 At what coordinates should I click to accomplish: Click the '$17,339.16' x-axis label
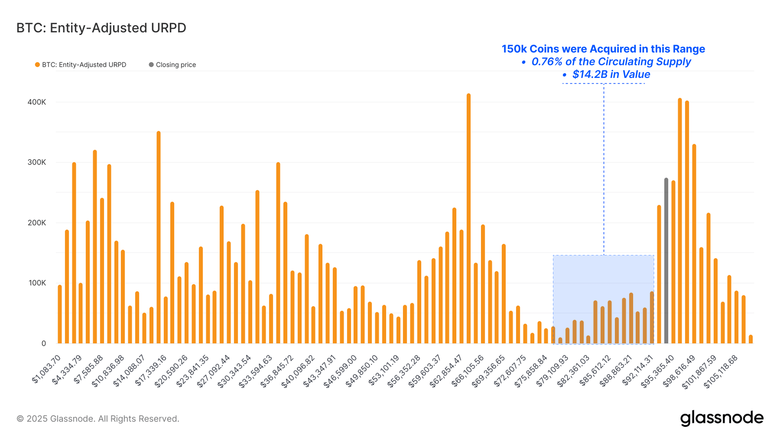tap(151, 370)
